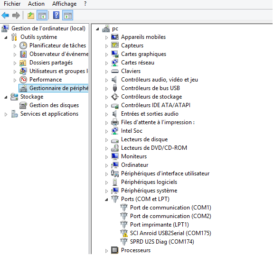Click the Dossiers partagés folder icon

pyautogui.click(x=23, y=63)
